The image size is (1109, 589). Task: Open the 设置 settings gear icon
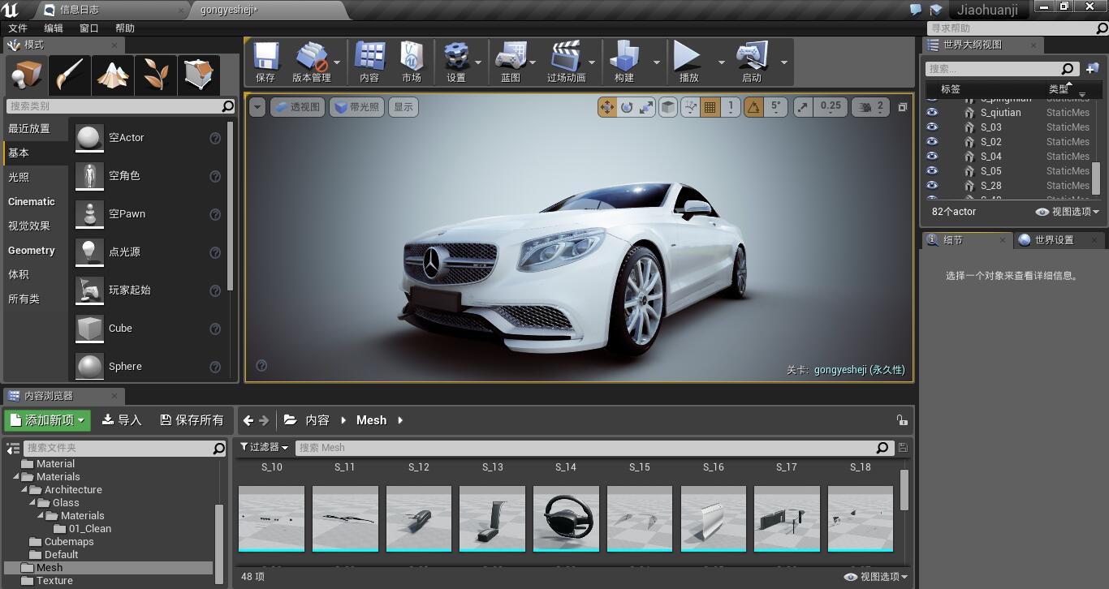456,62
